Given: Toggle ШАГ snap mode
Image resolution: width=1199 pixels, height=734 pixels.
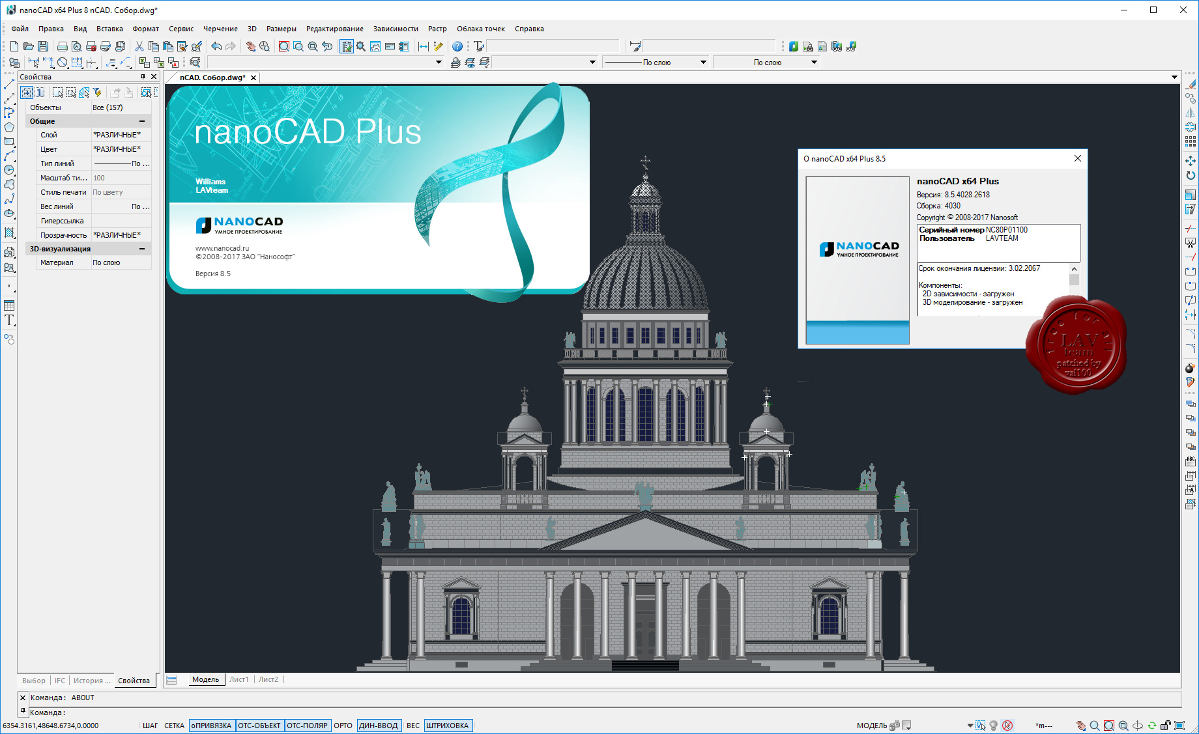Looking at the screenshot, I should (x=150, y=726).
